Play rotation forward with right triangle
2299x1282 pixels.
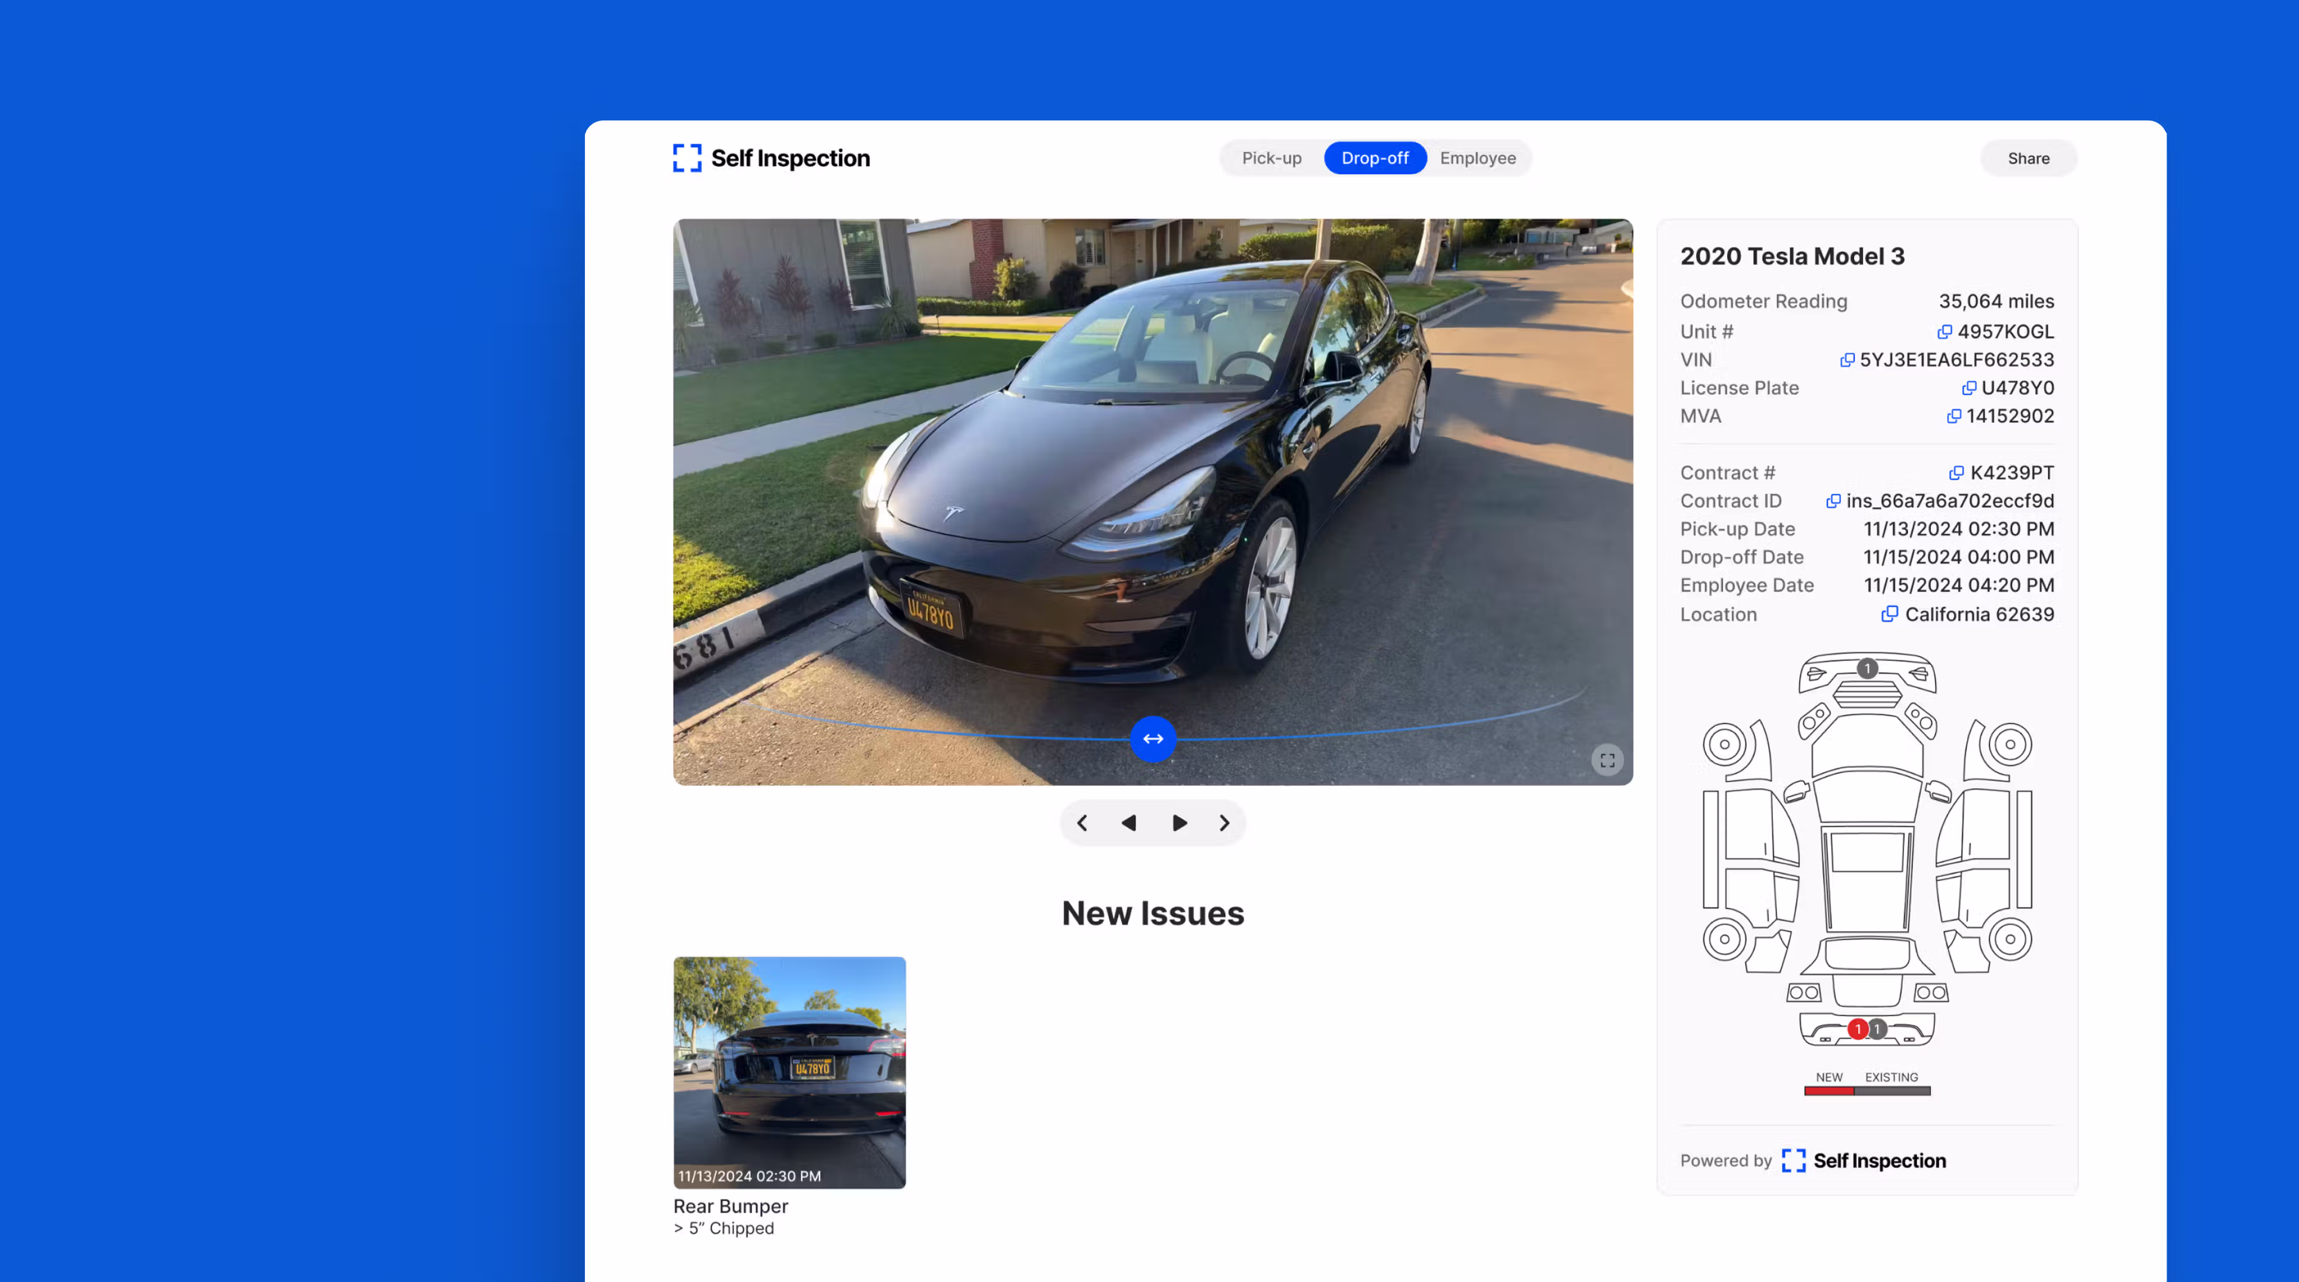tap(1179, 823)
